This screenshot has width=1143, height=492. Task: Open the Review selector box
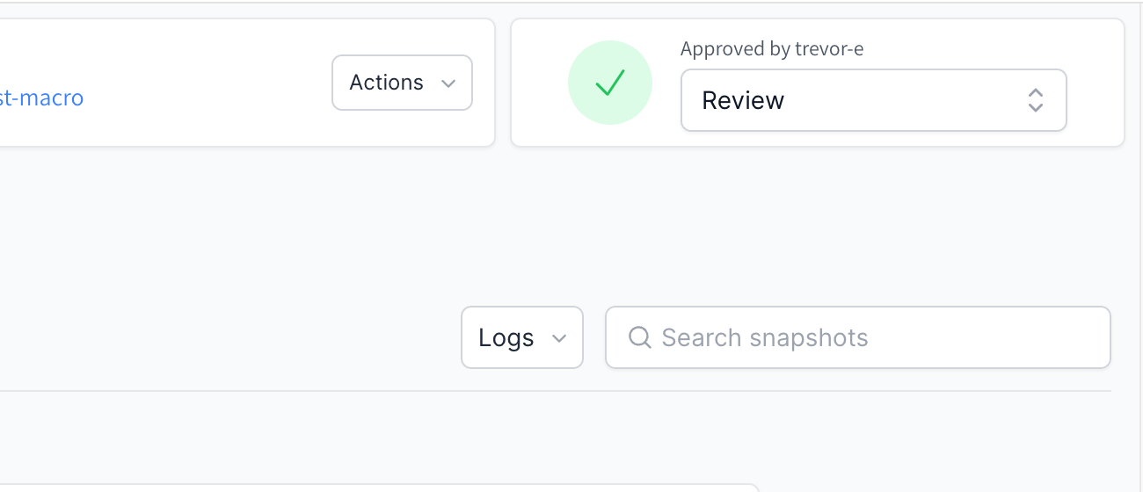(873, 100)
